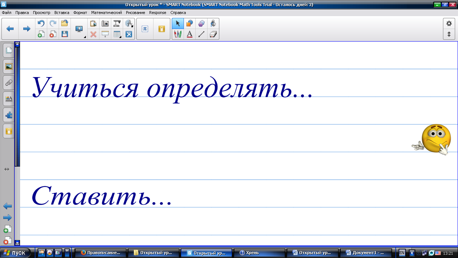Viewport: 458px width, 258px height.
Task: Click the Save floppy disk icon
Action: click(65, 34)
